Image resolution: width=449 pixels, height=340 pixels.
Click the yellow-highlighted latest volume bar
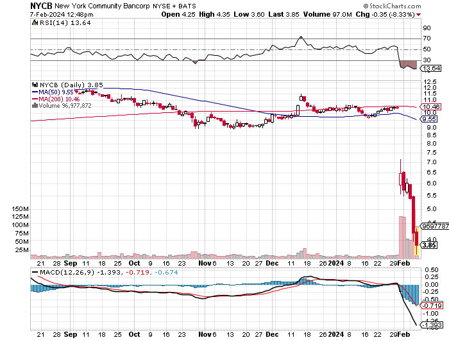point(417,241)
